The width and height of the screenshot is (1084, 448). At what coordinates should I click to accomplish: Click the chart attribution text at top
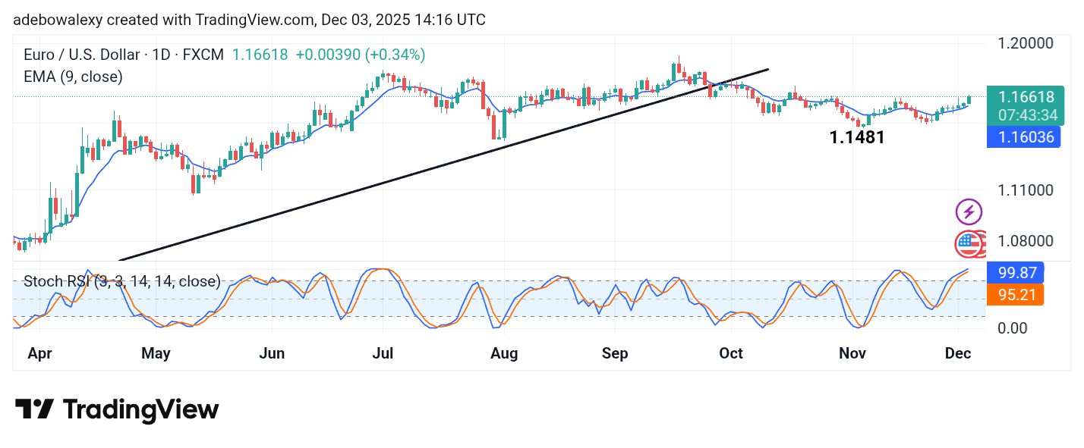point(249,20)
